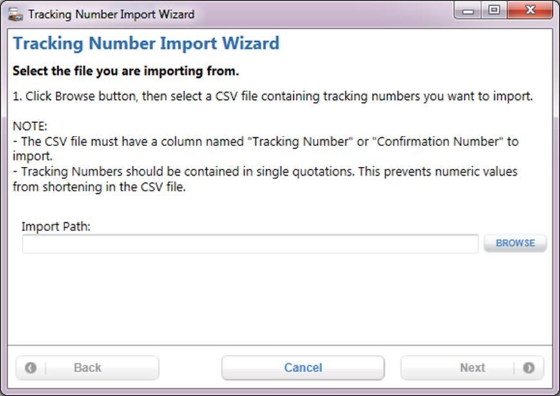Maximize the Import Wizard window
Screen dimensions: 560x396
point(494,10)
